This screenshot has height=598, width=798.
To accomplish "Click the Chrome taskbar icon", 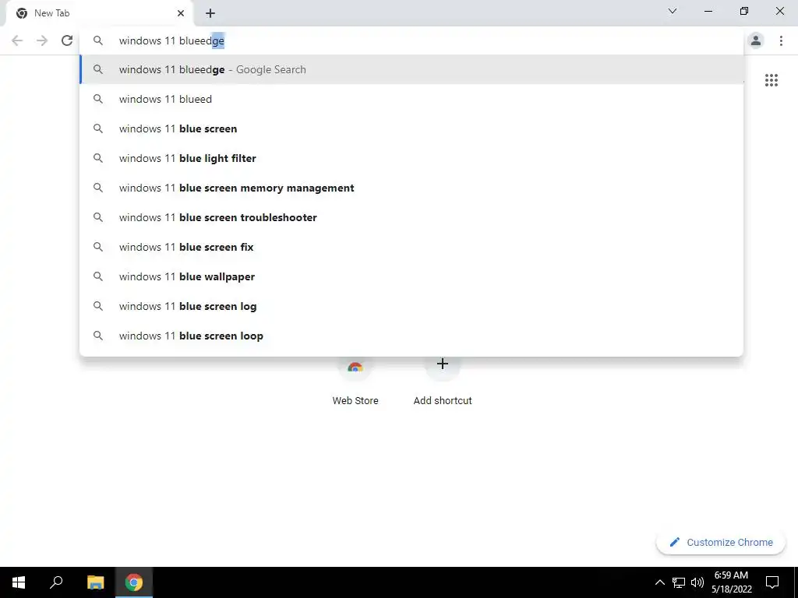I will pyautogui.click(x=134, y=582).
